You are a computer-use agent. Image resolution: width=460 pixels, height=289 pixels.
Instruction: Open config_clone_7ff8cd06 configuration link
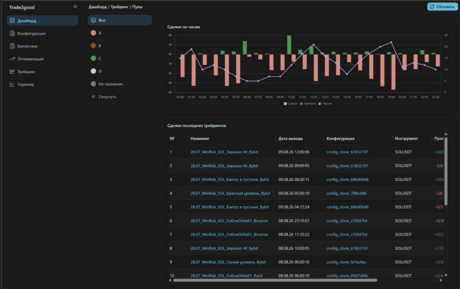coord(346,194)
